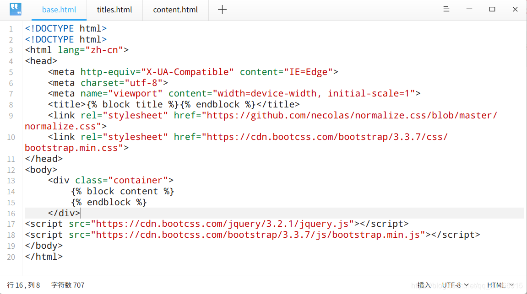Open the UTF-8 encoding dropdown
The height and width of the screenshot is (294, 527).
[x=455, y=285]
